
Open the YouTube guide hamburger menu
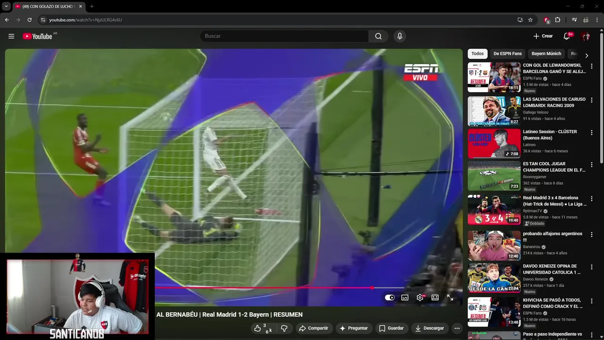tap(11, 36)
